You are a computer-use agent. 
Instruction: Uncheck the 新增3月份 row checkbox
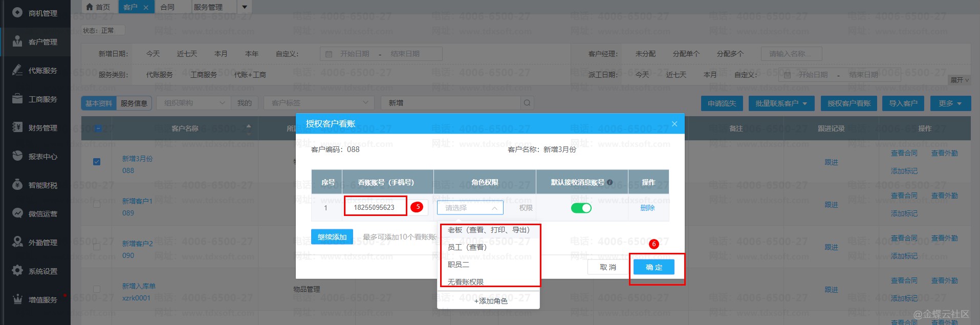(97, 162)
